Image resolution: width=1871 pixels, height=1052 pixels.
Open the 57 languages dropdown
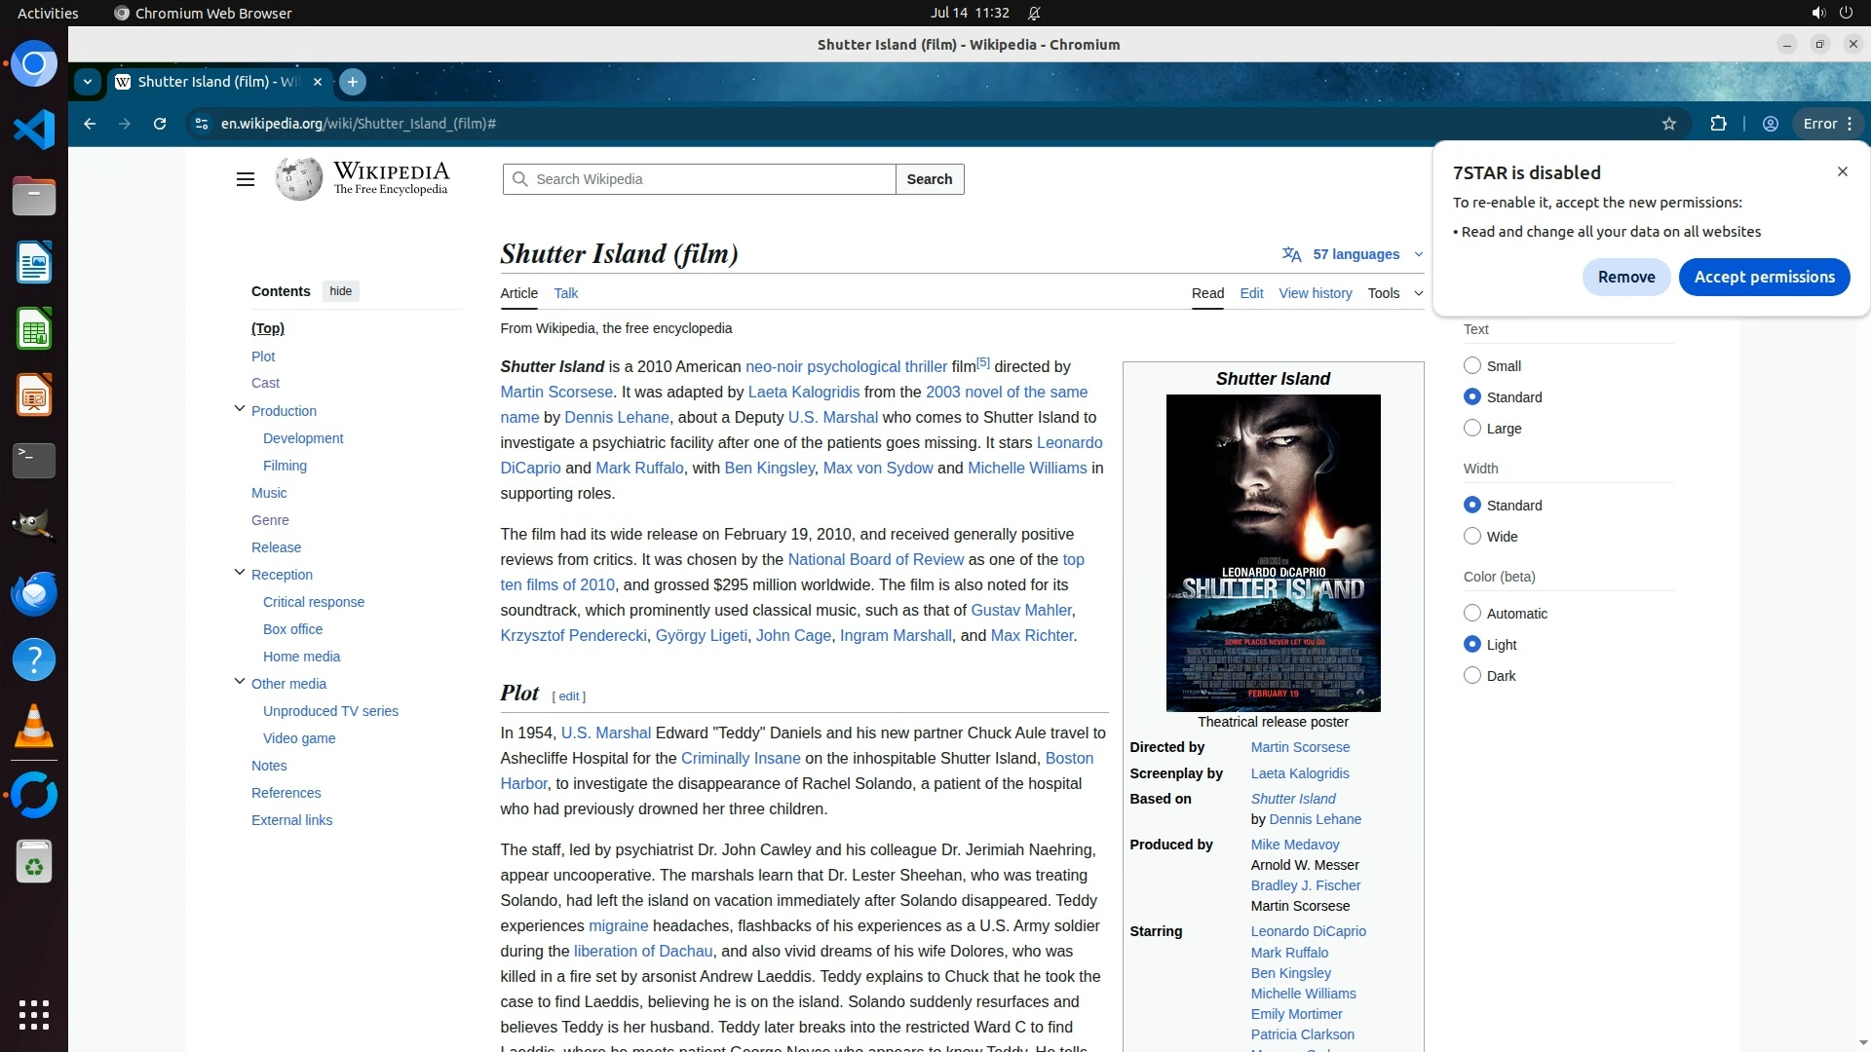1355,254
